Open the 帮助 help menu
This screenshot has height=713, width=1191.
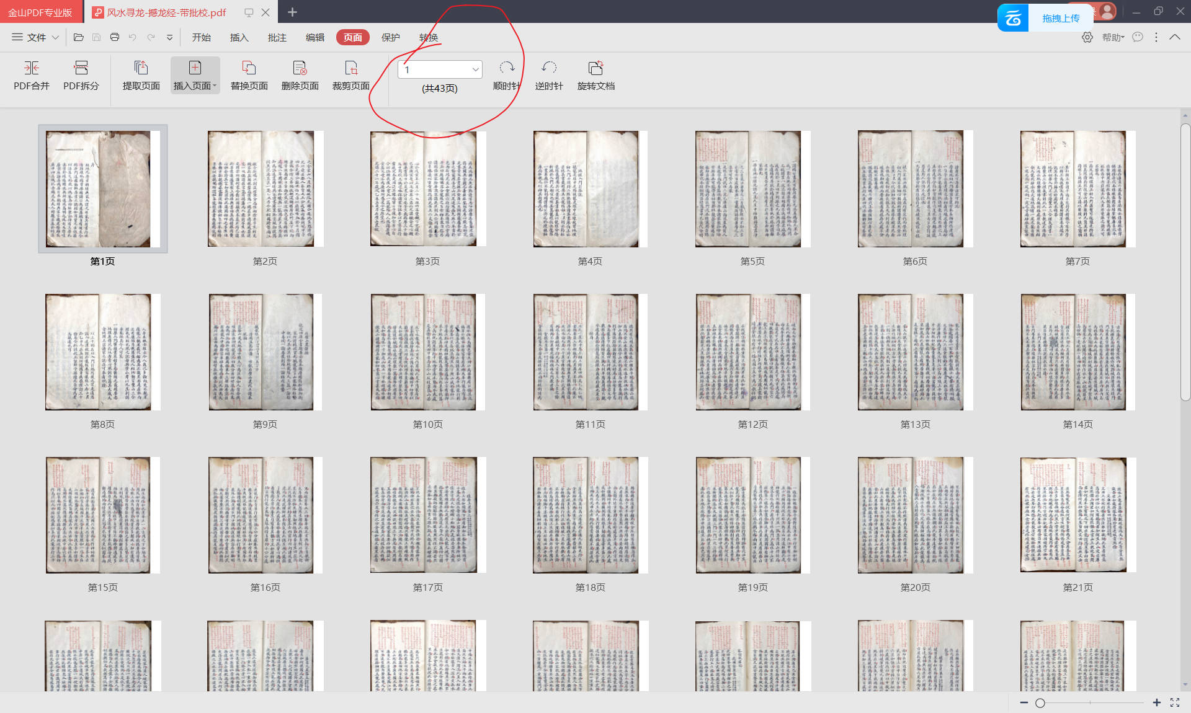pos(1112,37)
